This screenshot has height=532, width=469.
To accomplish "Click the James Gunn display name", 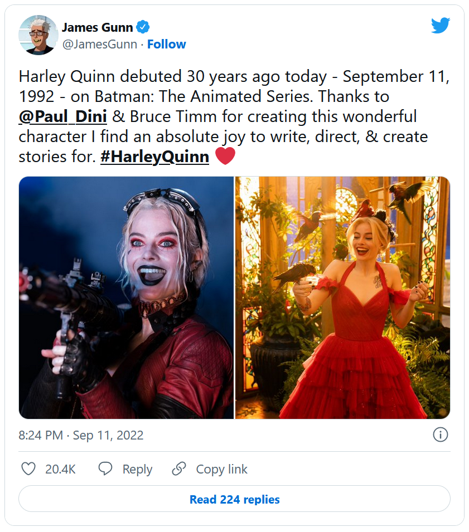I will pyautogui.click(x=97, y=27).
